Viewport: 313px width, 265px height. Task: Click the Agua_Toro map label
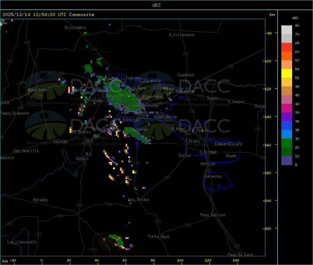(37, 90)
